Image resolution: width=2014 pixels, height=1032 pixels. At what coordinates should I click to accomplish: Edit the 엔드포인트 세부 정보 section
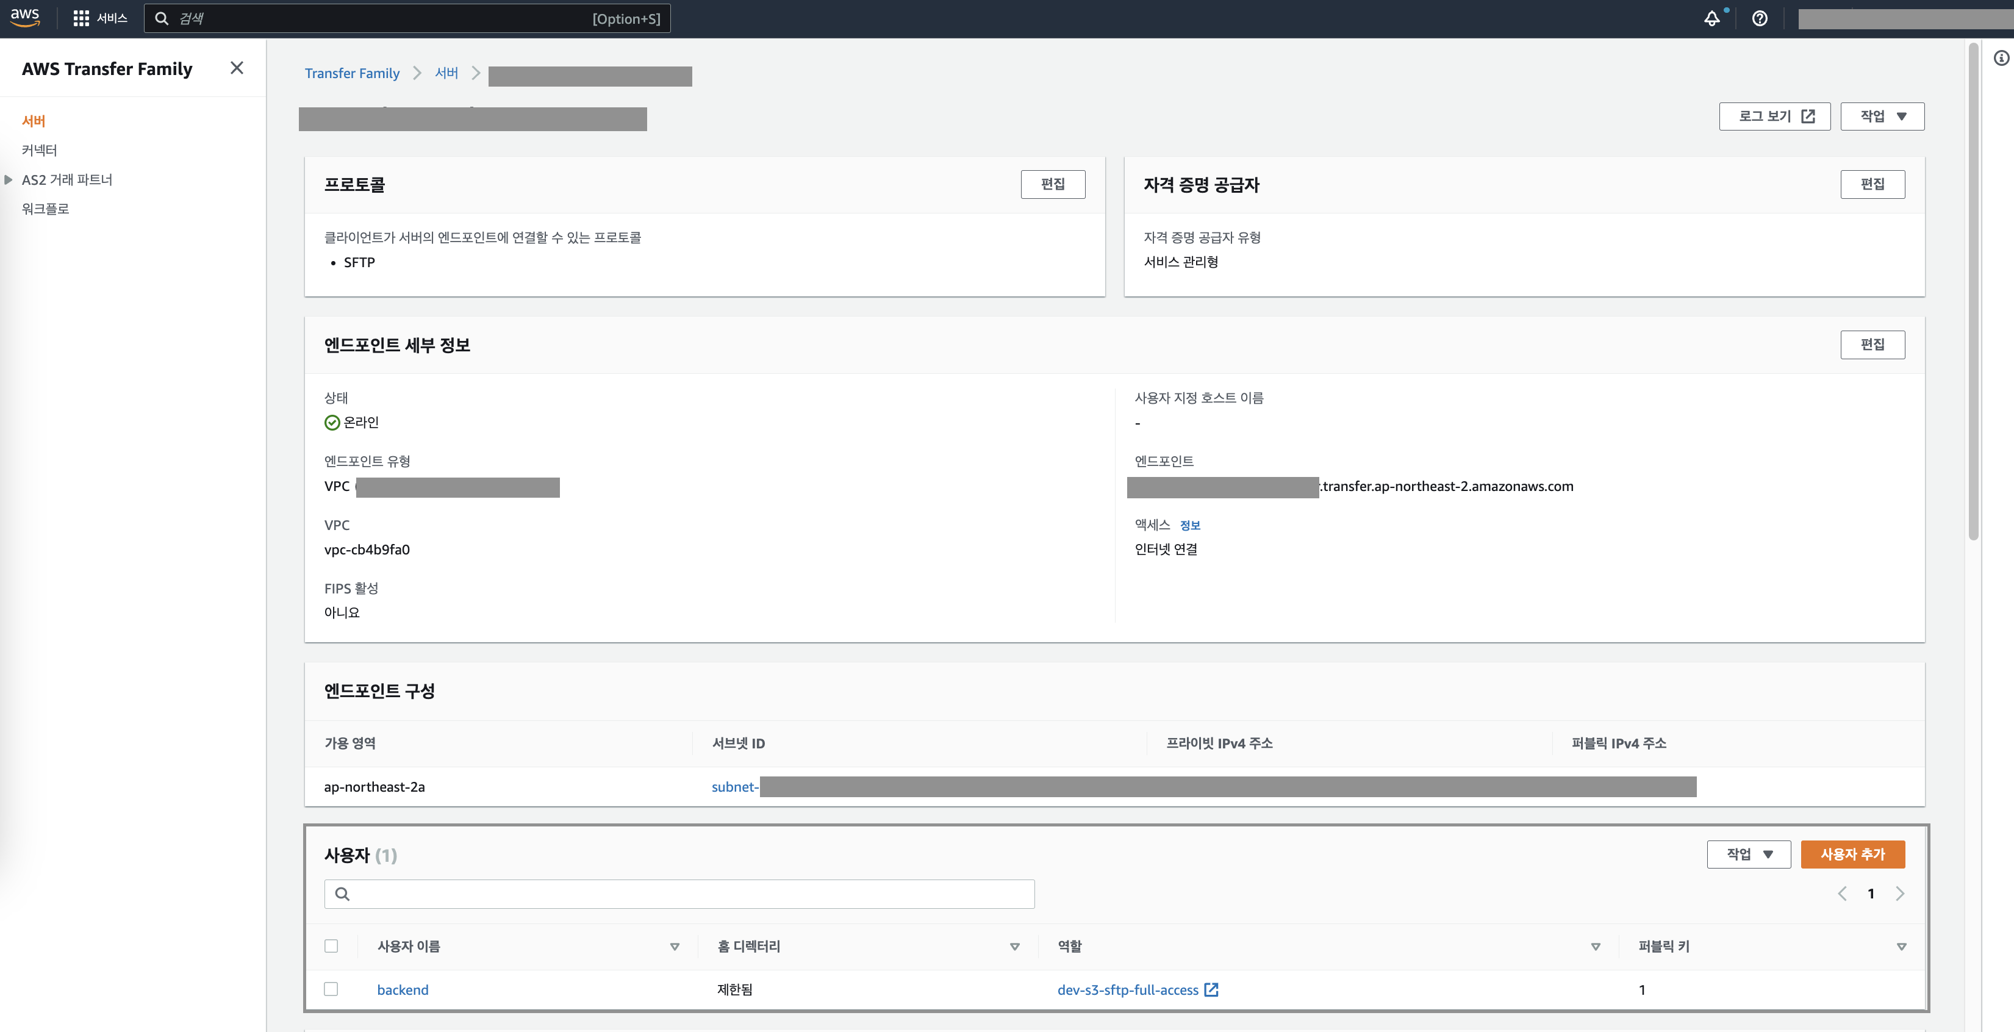1872,344
